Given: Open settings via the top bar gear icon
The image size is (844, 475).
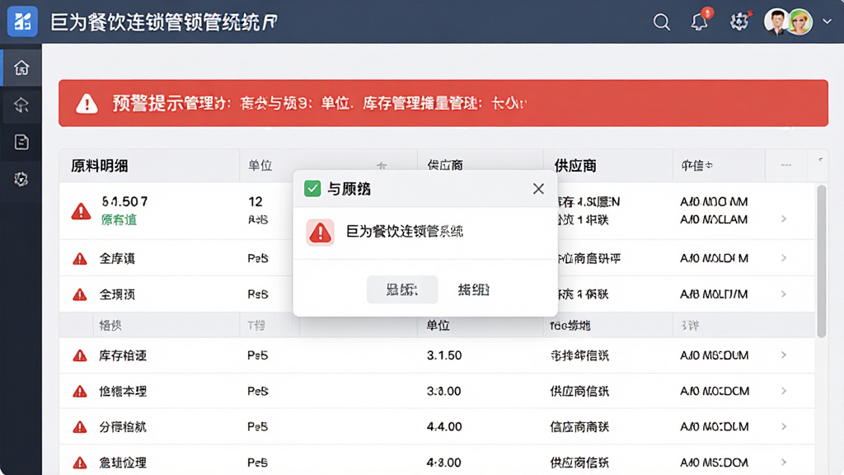Looking at the screenshot, I should coord(739,21).
